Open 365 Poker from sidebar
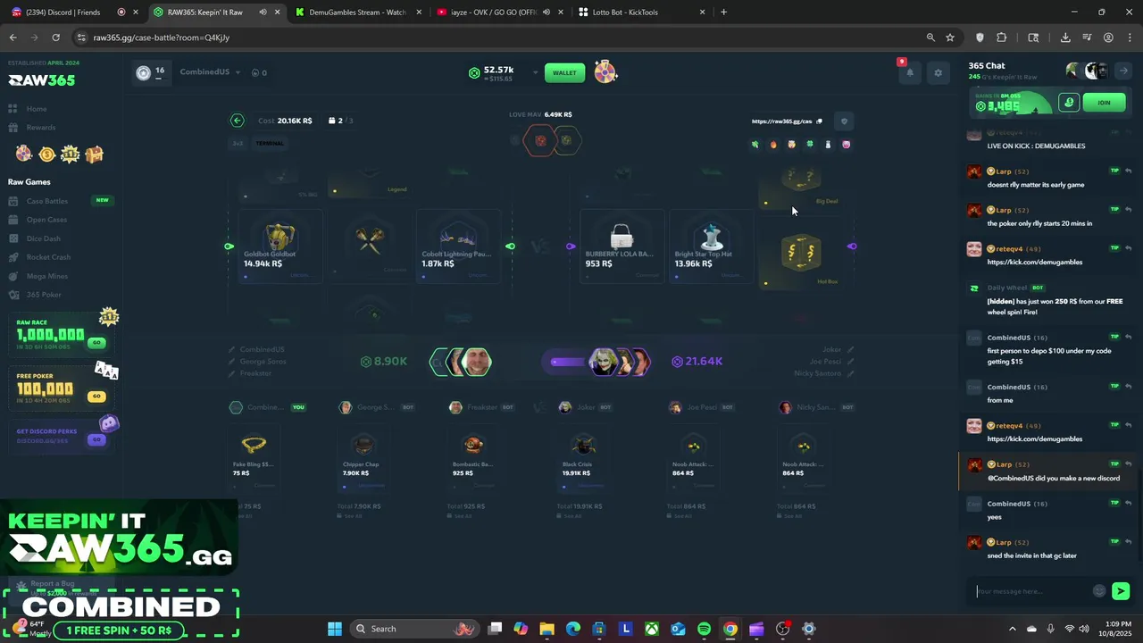The height and width of the screenshot is (643, 1143). 44,295
